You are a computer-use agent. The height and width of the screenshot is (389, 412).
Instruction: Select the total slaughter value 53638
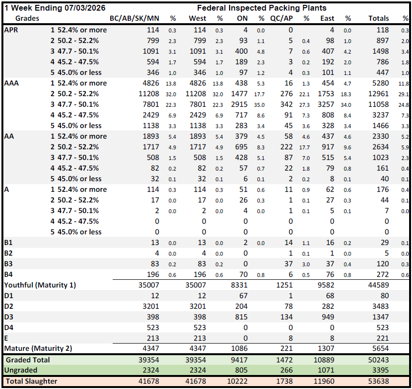tap(379, 381)
